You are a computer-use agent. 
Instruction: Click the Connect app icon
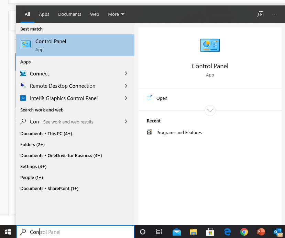click(23, 73)
